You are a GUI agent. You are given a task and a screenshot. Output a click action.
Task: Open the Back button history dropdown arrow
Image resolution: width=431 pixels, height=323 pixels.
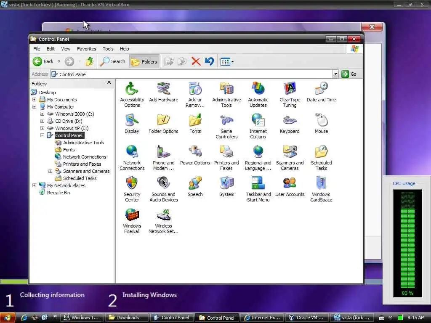point(59,61)
